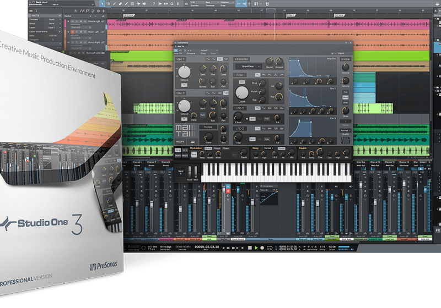Click the Rewind button in transport
The width and height of the screenshot is (441, 308).
[x=228, y=248]
